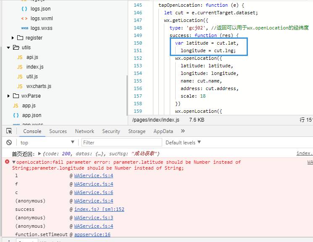Open api.js in utils
The image size is (313, 242).
[x=32, y=57]
